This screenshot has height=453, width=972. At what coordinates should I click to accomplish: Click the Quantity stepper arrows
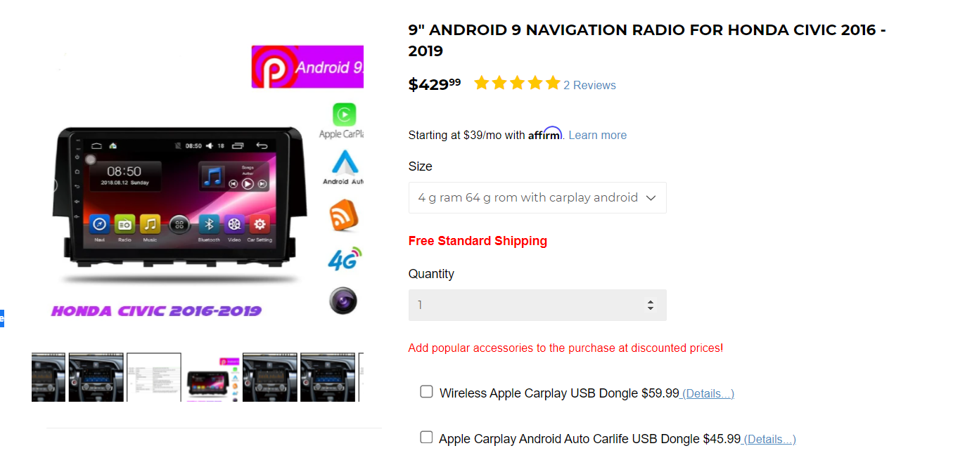pos(651,306)
